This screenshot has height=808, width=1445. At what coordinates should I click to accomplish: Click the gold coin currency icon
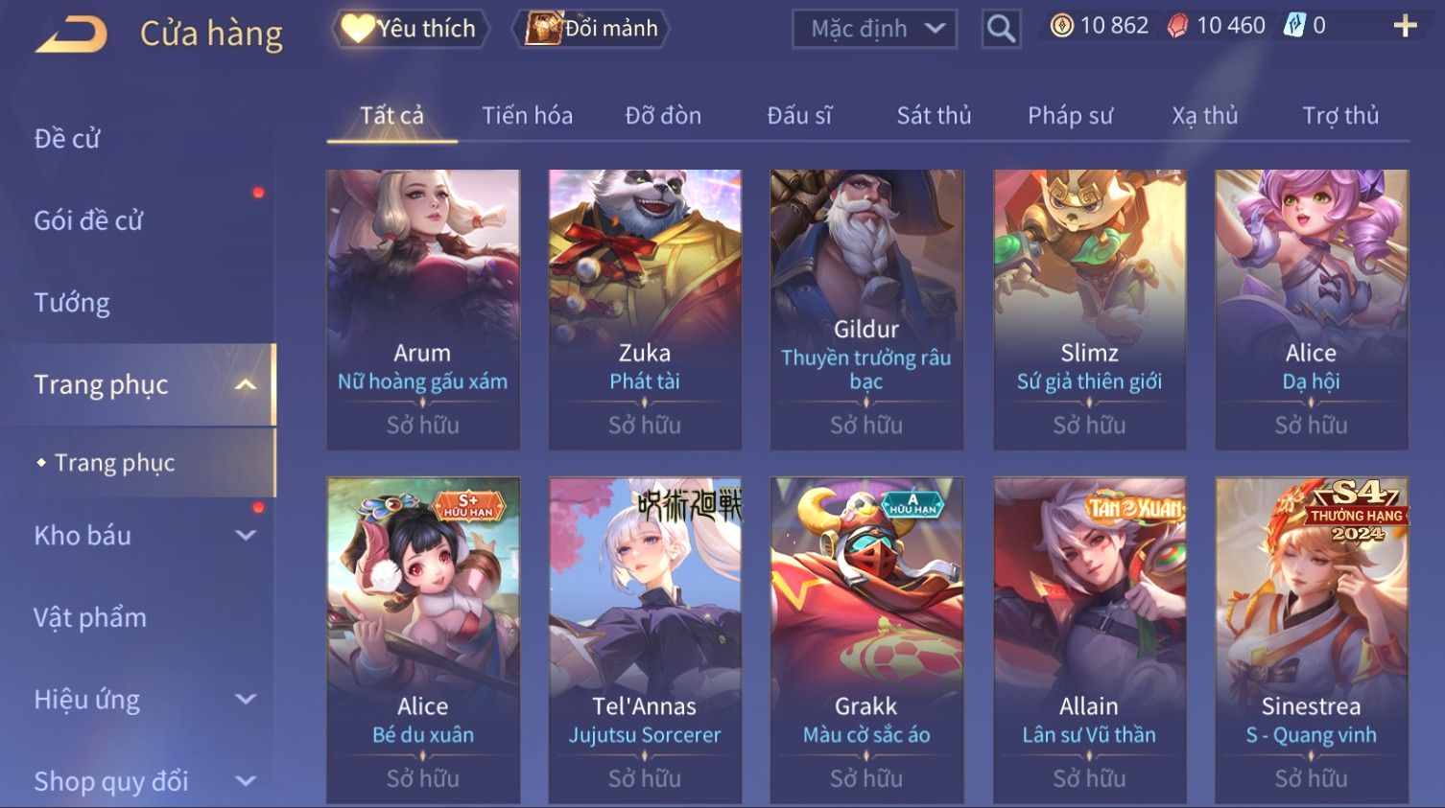[1061, 26]
